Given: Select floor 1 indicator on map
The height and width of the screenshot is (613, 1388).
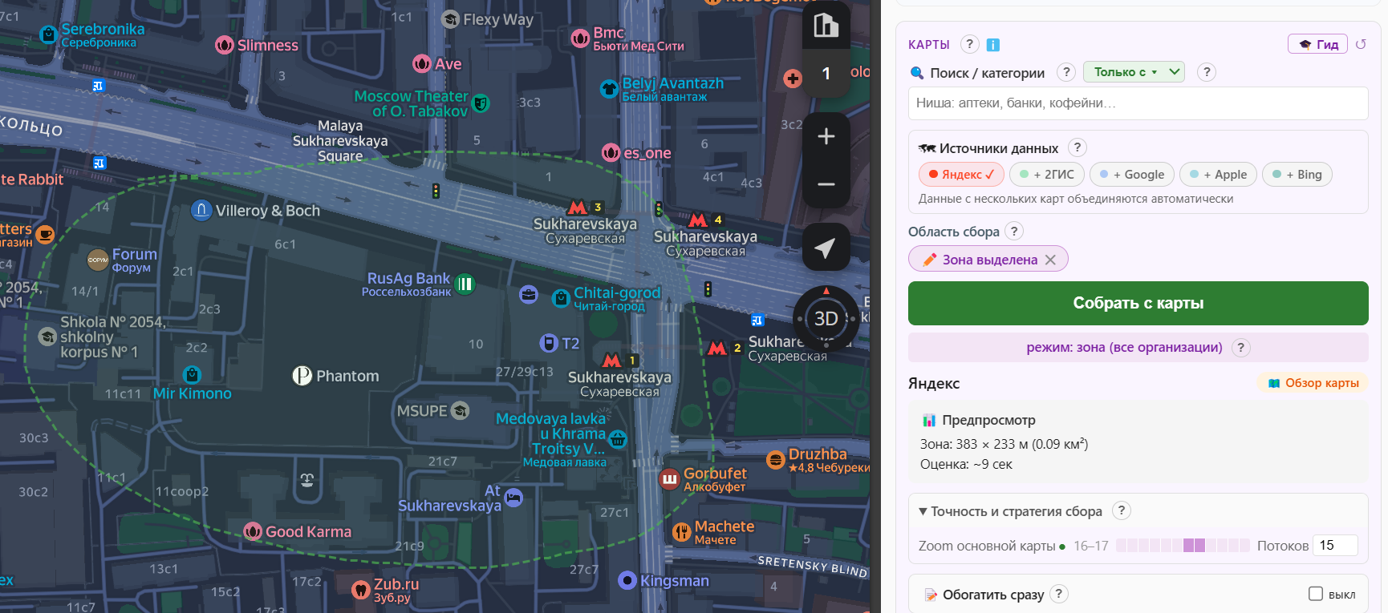Looking at the screenshot, I should (826, 74).
